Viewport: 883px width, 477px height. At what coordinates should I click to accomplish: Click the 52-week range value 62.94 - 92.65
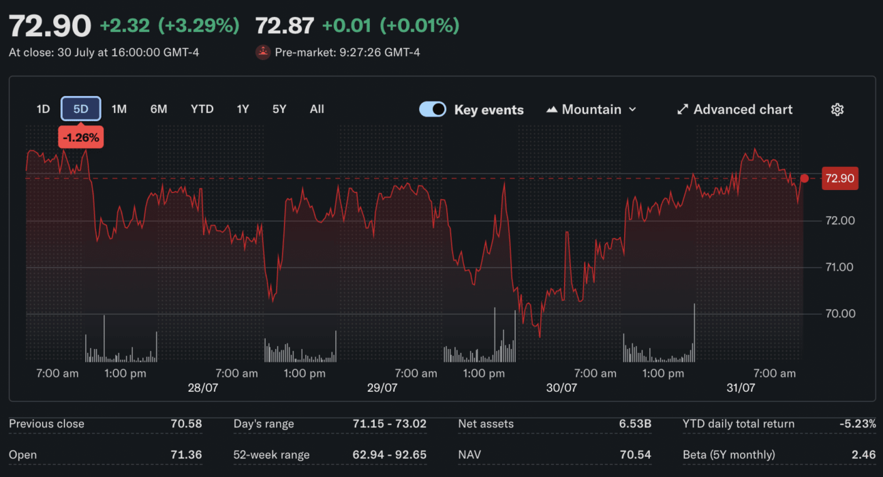[x=389, y=455]
